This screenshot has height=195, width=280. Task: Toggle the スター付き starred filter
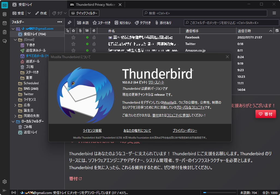tap(102, 23)
